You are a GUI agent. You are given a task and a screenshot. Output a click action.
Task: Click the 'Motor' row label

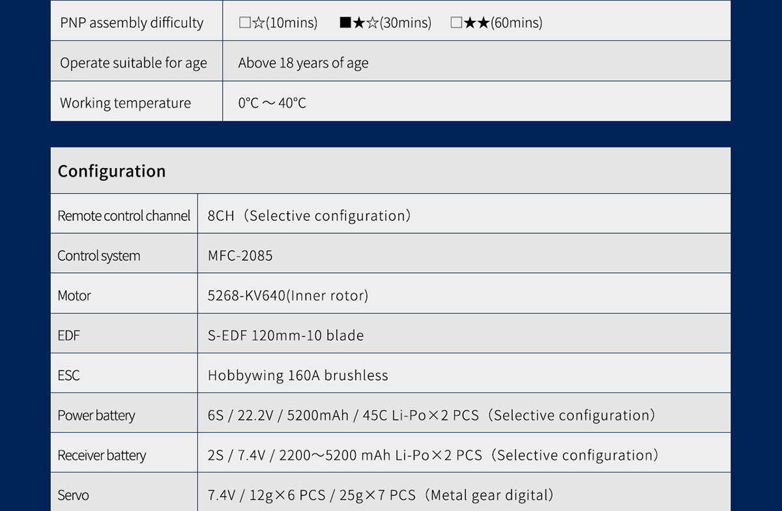coord(74,295)
